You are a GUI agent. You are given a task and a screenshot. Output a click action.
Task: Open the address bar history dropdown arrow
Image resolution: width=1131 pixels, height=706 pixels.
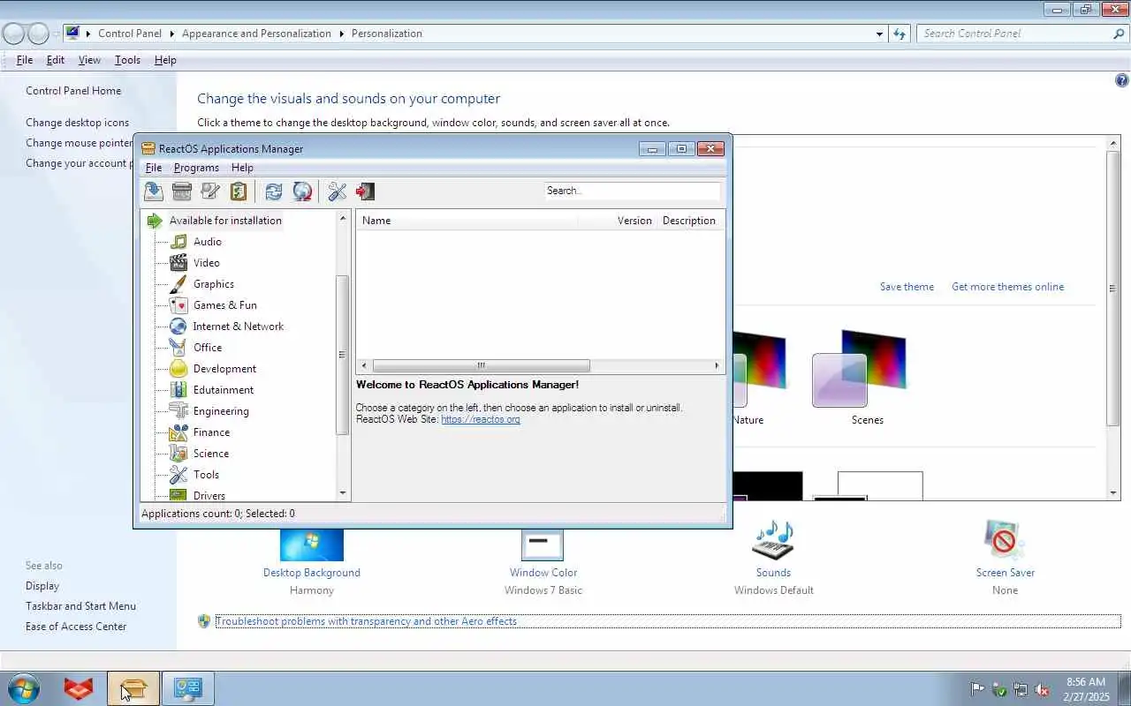click(879, 34)
